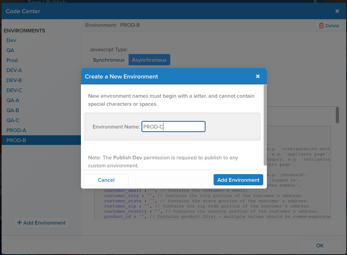This screenshot has height=255, width=347.
Task: Select the Dev environment
Action: 11,40
